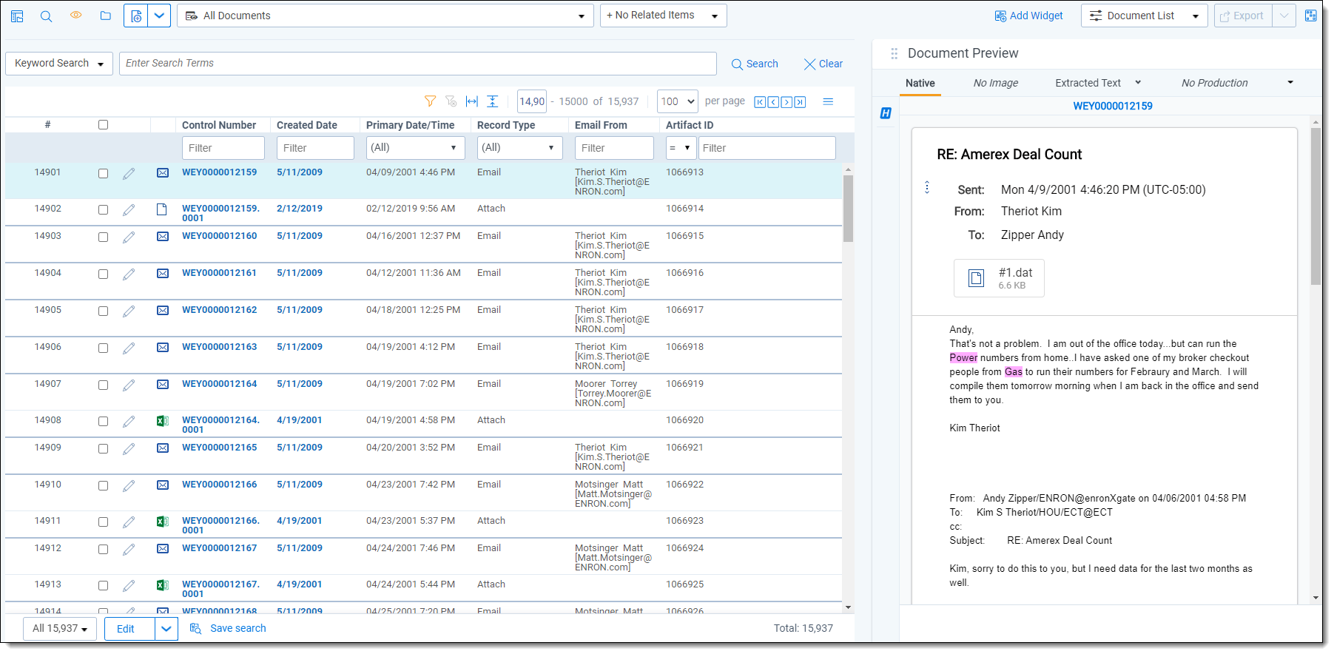Viewport: 1334px width, 654px height.
Task: Open the All Documents view dropdown
Action: pos(385,16)
